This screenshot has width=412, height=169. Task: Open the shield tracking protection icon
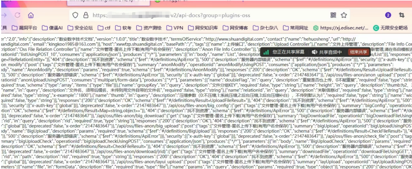coord(76,15)
